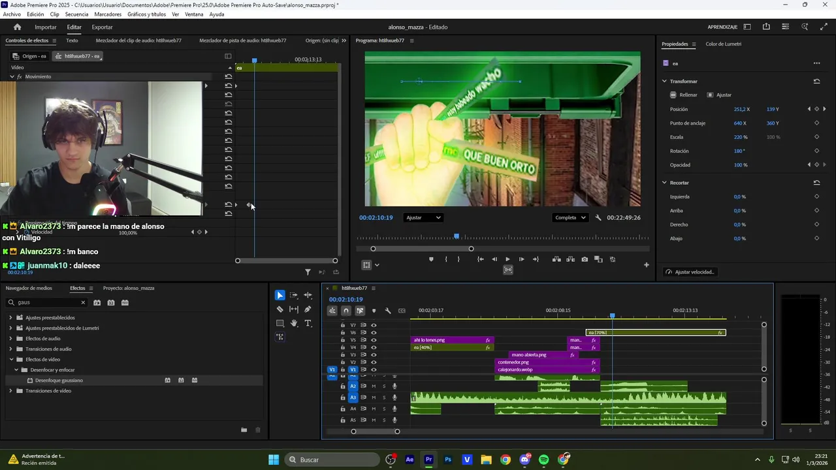Image resolution: width=836 pixels, height=470 pixels.
Task: Click Export Frame camera icon
Action: [x=584, y=259]
